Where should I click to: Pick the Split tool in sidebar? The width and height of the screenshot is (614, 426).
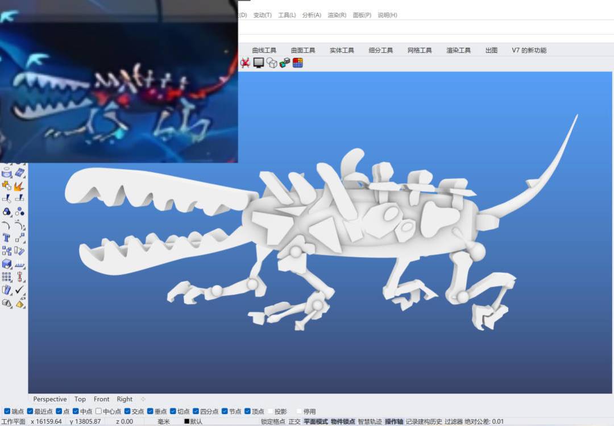19,198
